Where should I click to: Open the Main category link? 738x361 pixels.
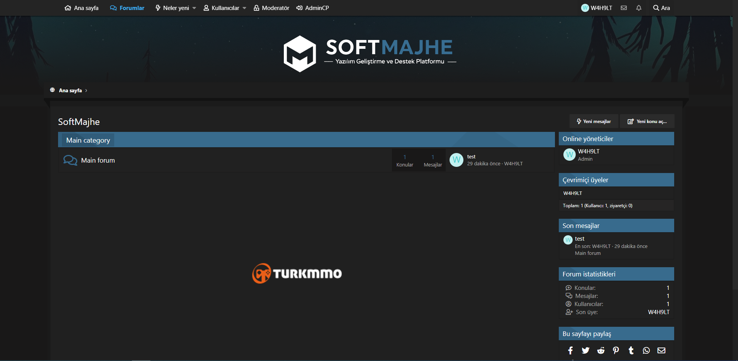pos(88,140)
